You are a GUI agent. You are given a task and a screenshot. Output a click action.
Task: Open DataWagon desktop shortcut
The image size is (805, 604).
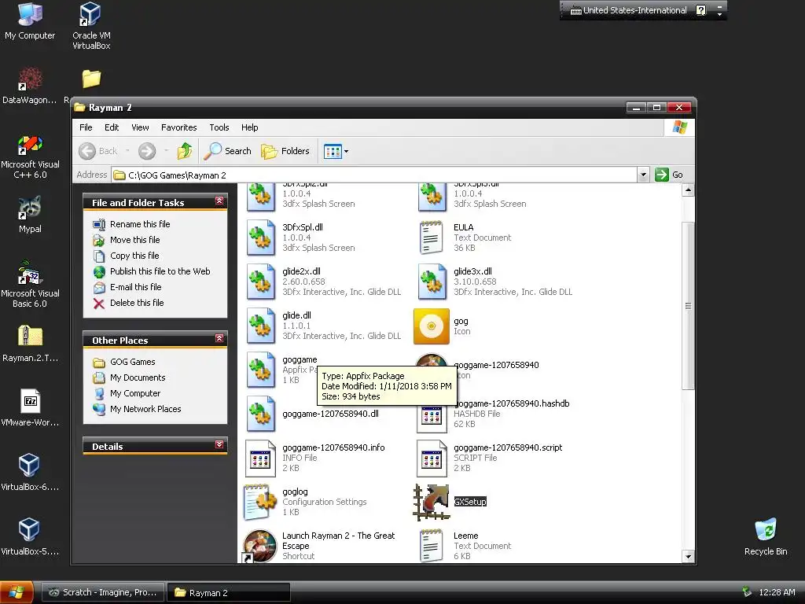click(30, 86)
